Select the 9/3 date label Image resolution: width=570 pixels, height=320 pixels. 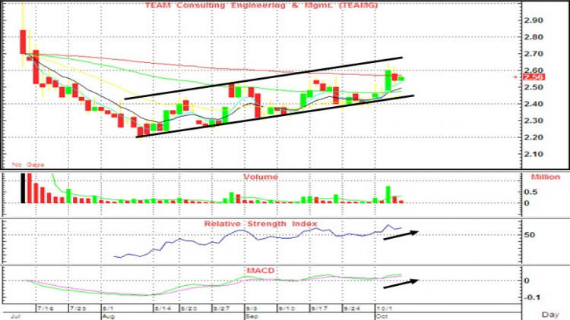(x=252, y=309)
